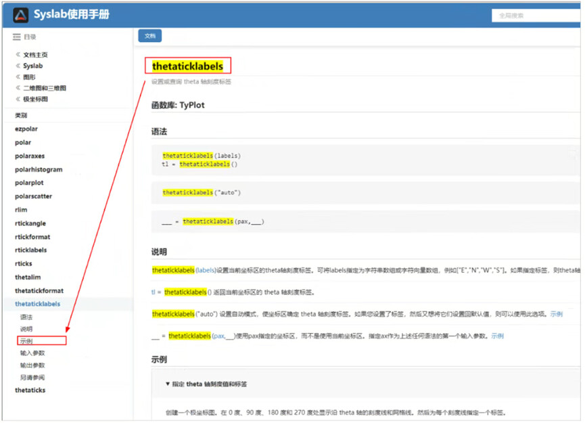Click the 类别 sidebar heading
Screen dimensions: 585x423
(x=21, y=115)
